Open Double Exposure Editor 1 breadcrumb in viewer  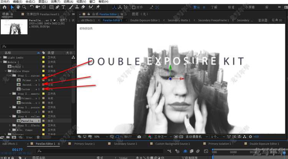(x=145, y=20)
